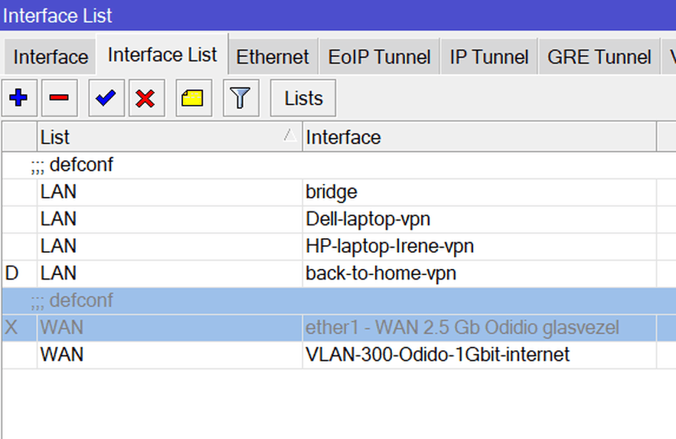
Task: Click the yellow Comment note icon
Action: coord(194,98)
